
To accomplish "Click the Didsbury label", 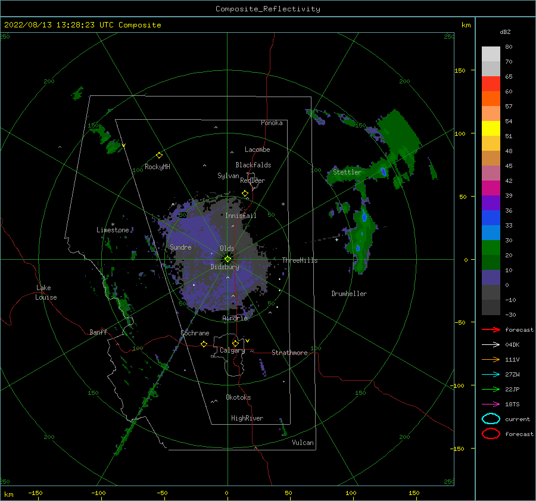I will point(225,267).
